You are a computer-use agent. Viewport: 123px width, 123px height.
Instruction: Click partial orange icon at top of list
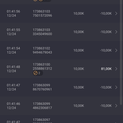35,0
